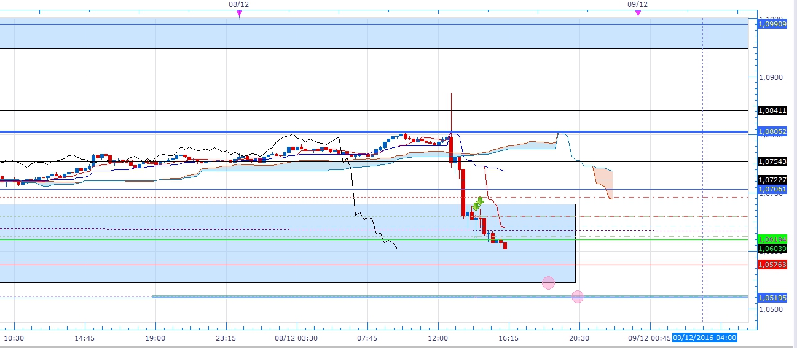Click the 10:30 time axis label
Image resolution: width=797 pixels, height=348 pixels.
pyautogui.click(x=14, y=338)
